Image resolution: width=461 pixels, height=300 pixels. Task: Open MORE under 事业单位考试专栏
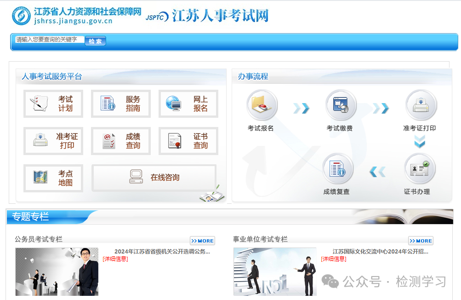pyautogui.click(x=420, y=241)
